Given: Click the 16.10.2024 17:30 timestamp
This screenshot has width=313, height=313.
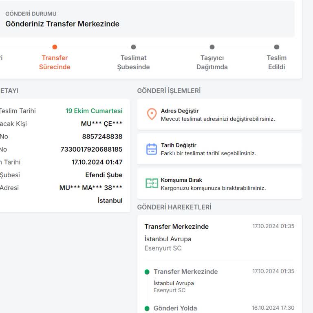Looking at the screenshot, I should point(273,308).
